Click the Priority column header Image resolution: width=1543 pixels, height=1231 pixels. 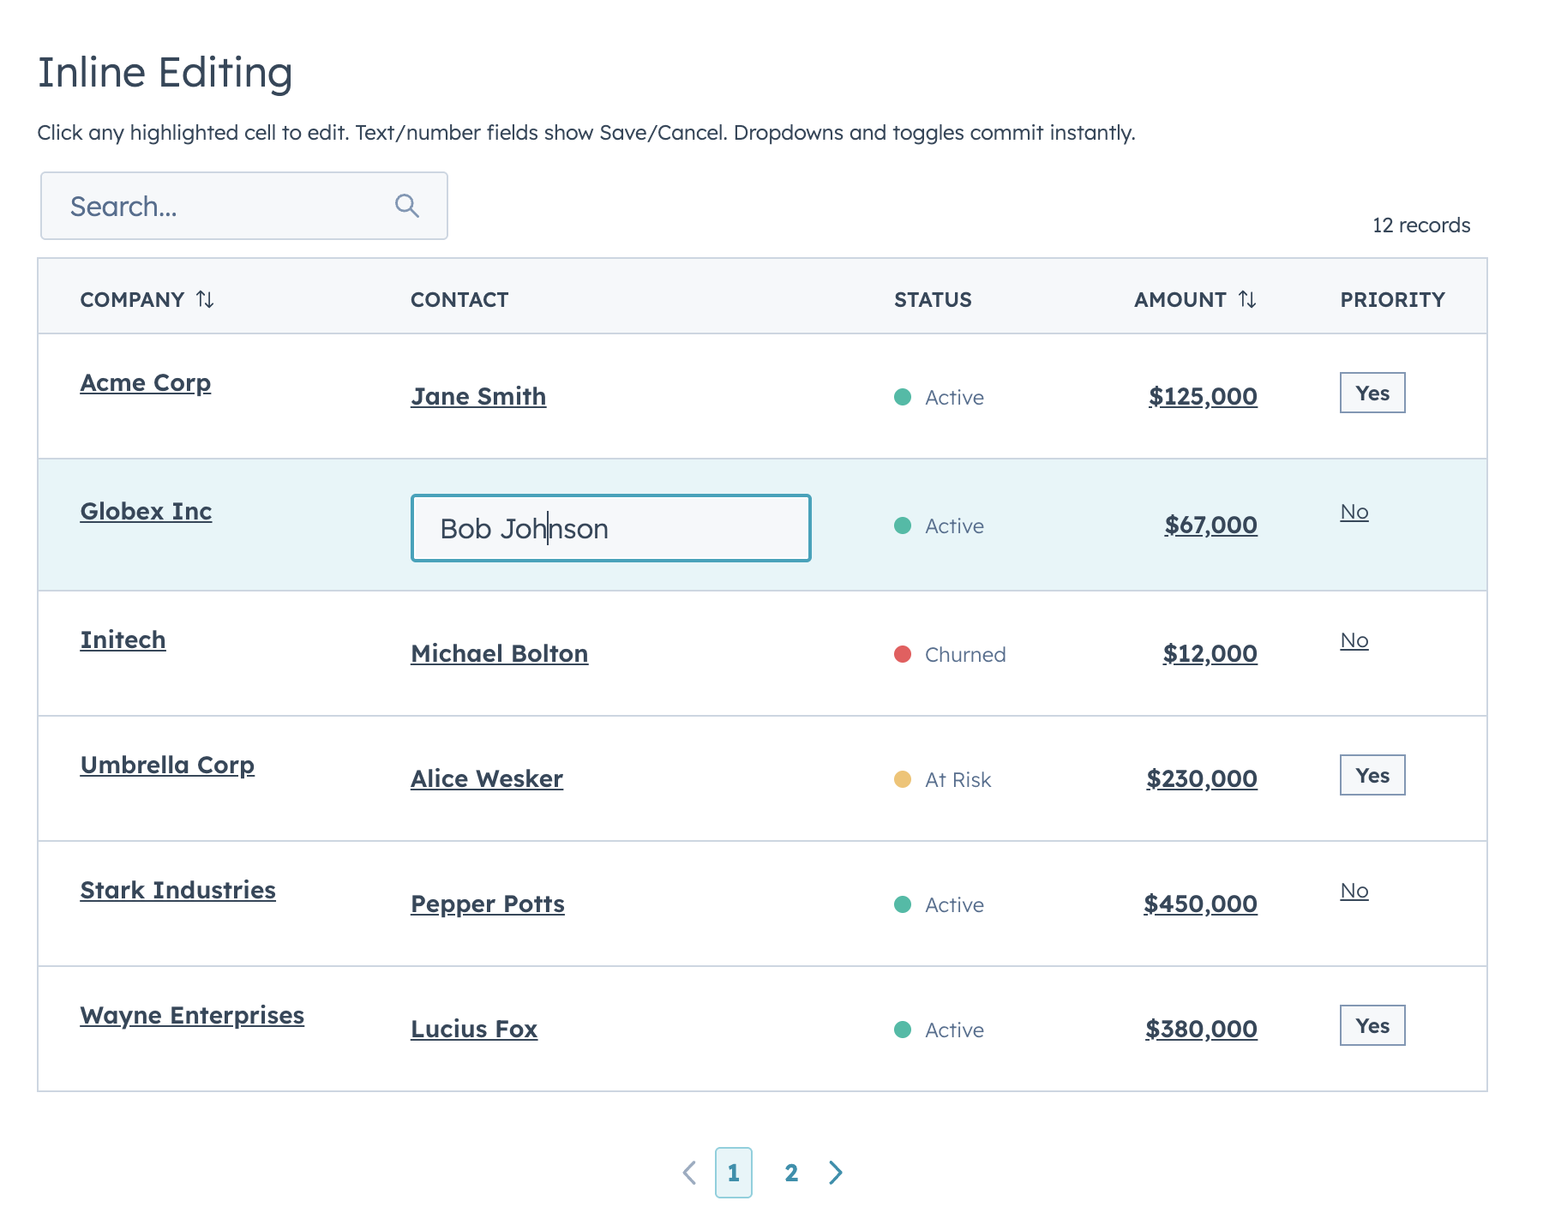tap(1392, 299)
